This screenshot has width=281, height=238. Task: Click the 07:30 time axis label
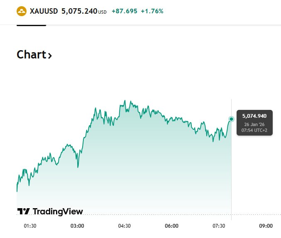(219, 226)
